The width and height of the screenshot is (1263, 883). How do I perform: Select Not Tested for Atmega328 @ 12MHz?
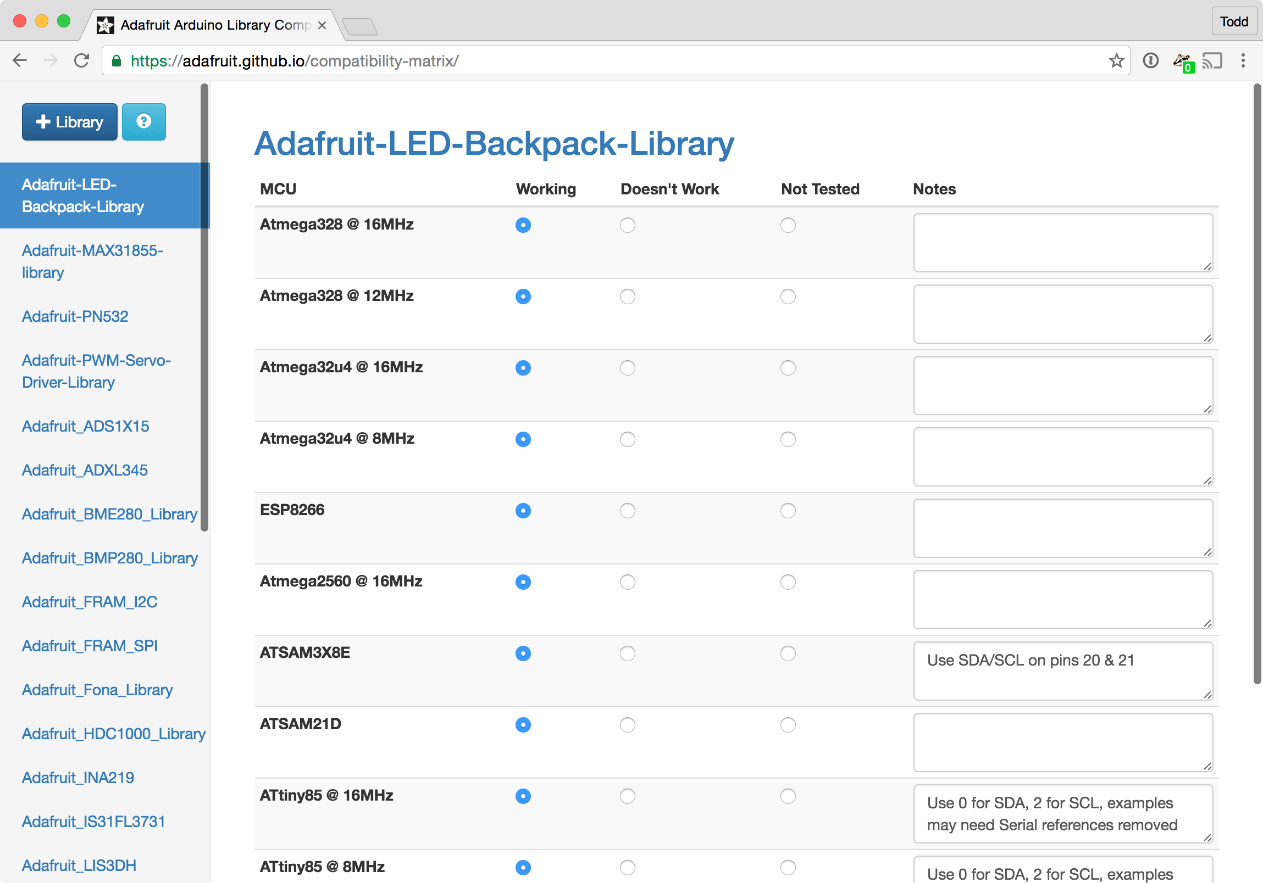[788, 297]
